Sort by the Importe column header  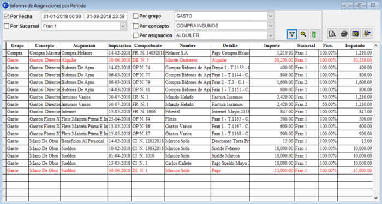tap(272, 45)
